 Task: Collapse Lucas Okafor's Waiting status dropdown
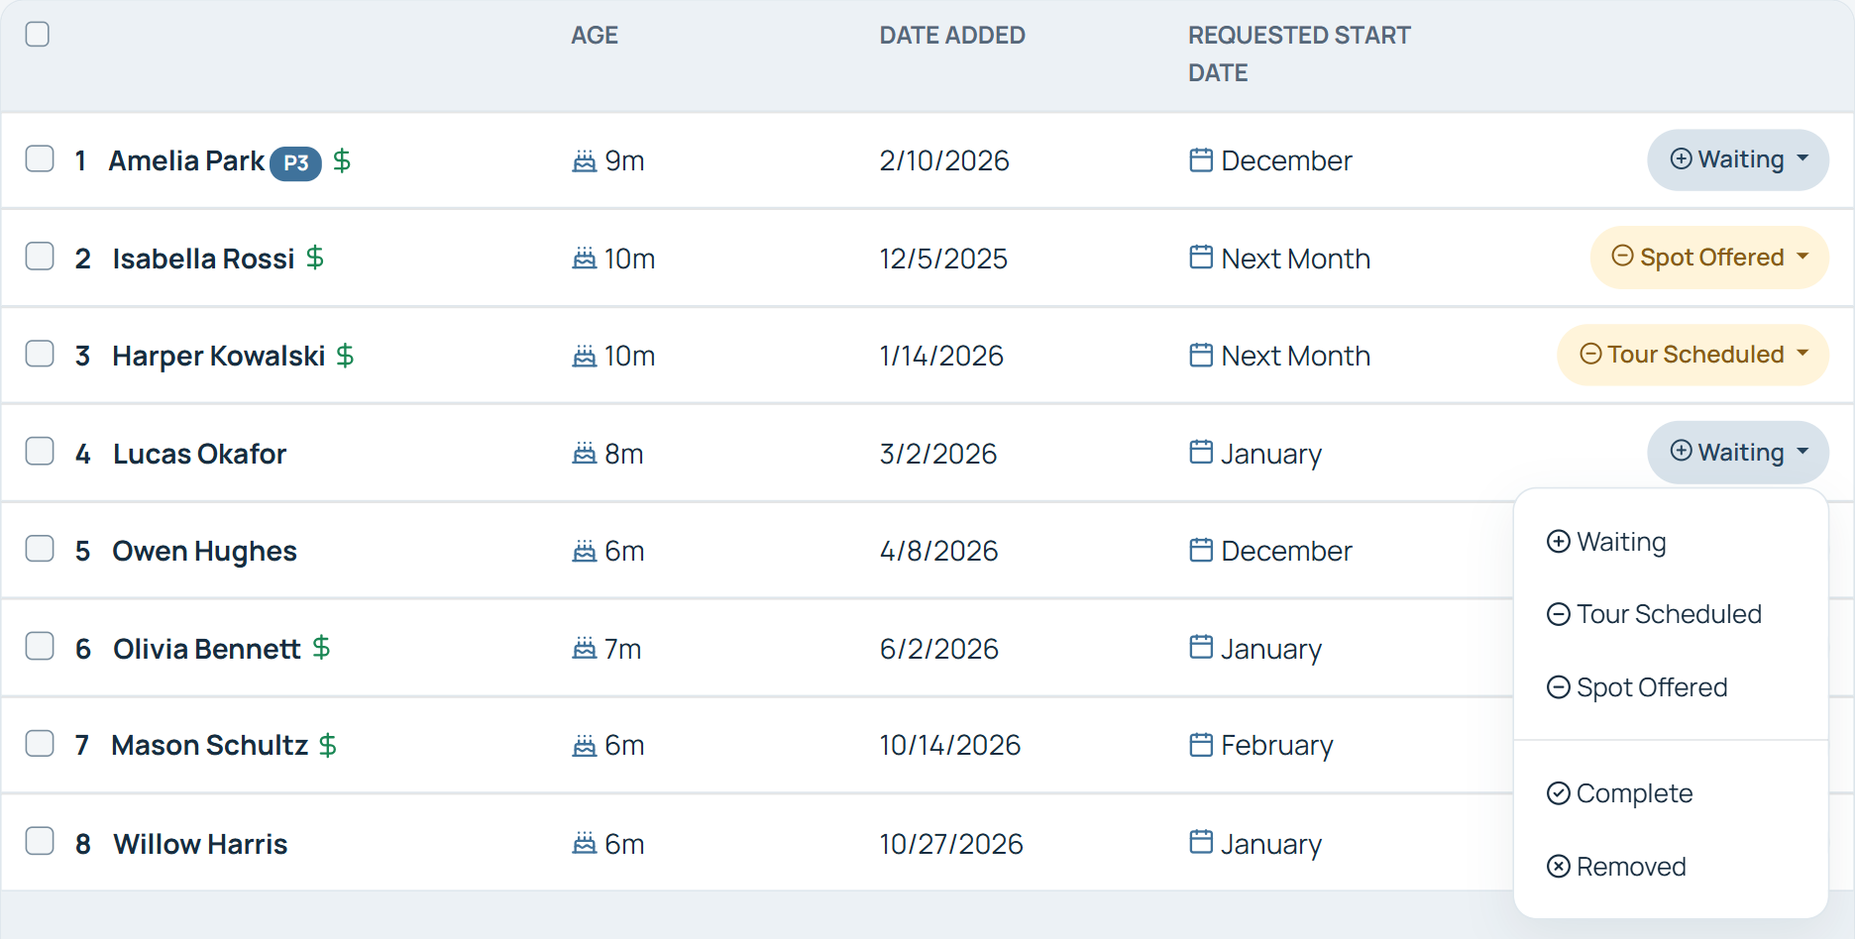pyautogui.click(x=1738, y=453)
